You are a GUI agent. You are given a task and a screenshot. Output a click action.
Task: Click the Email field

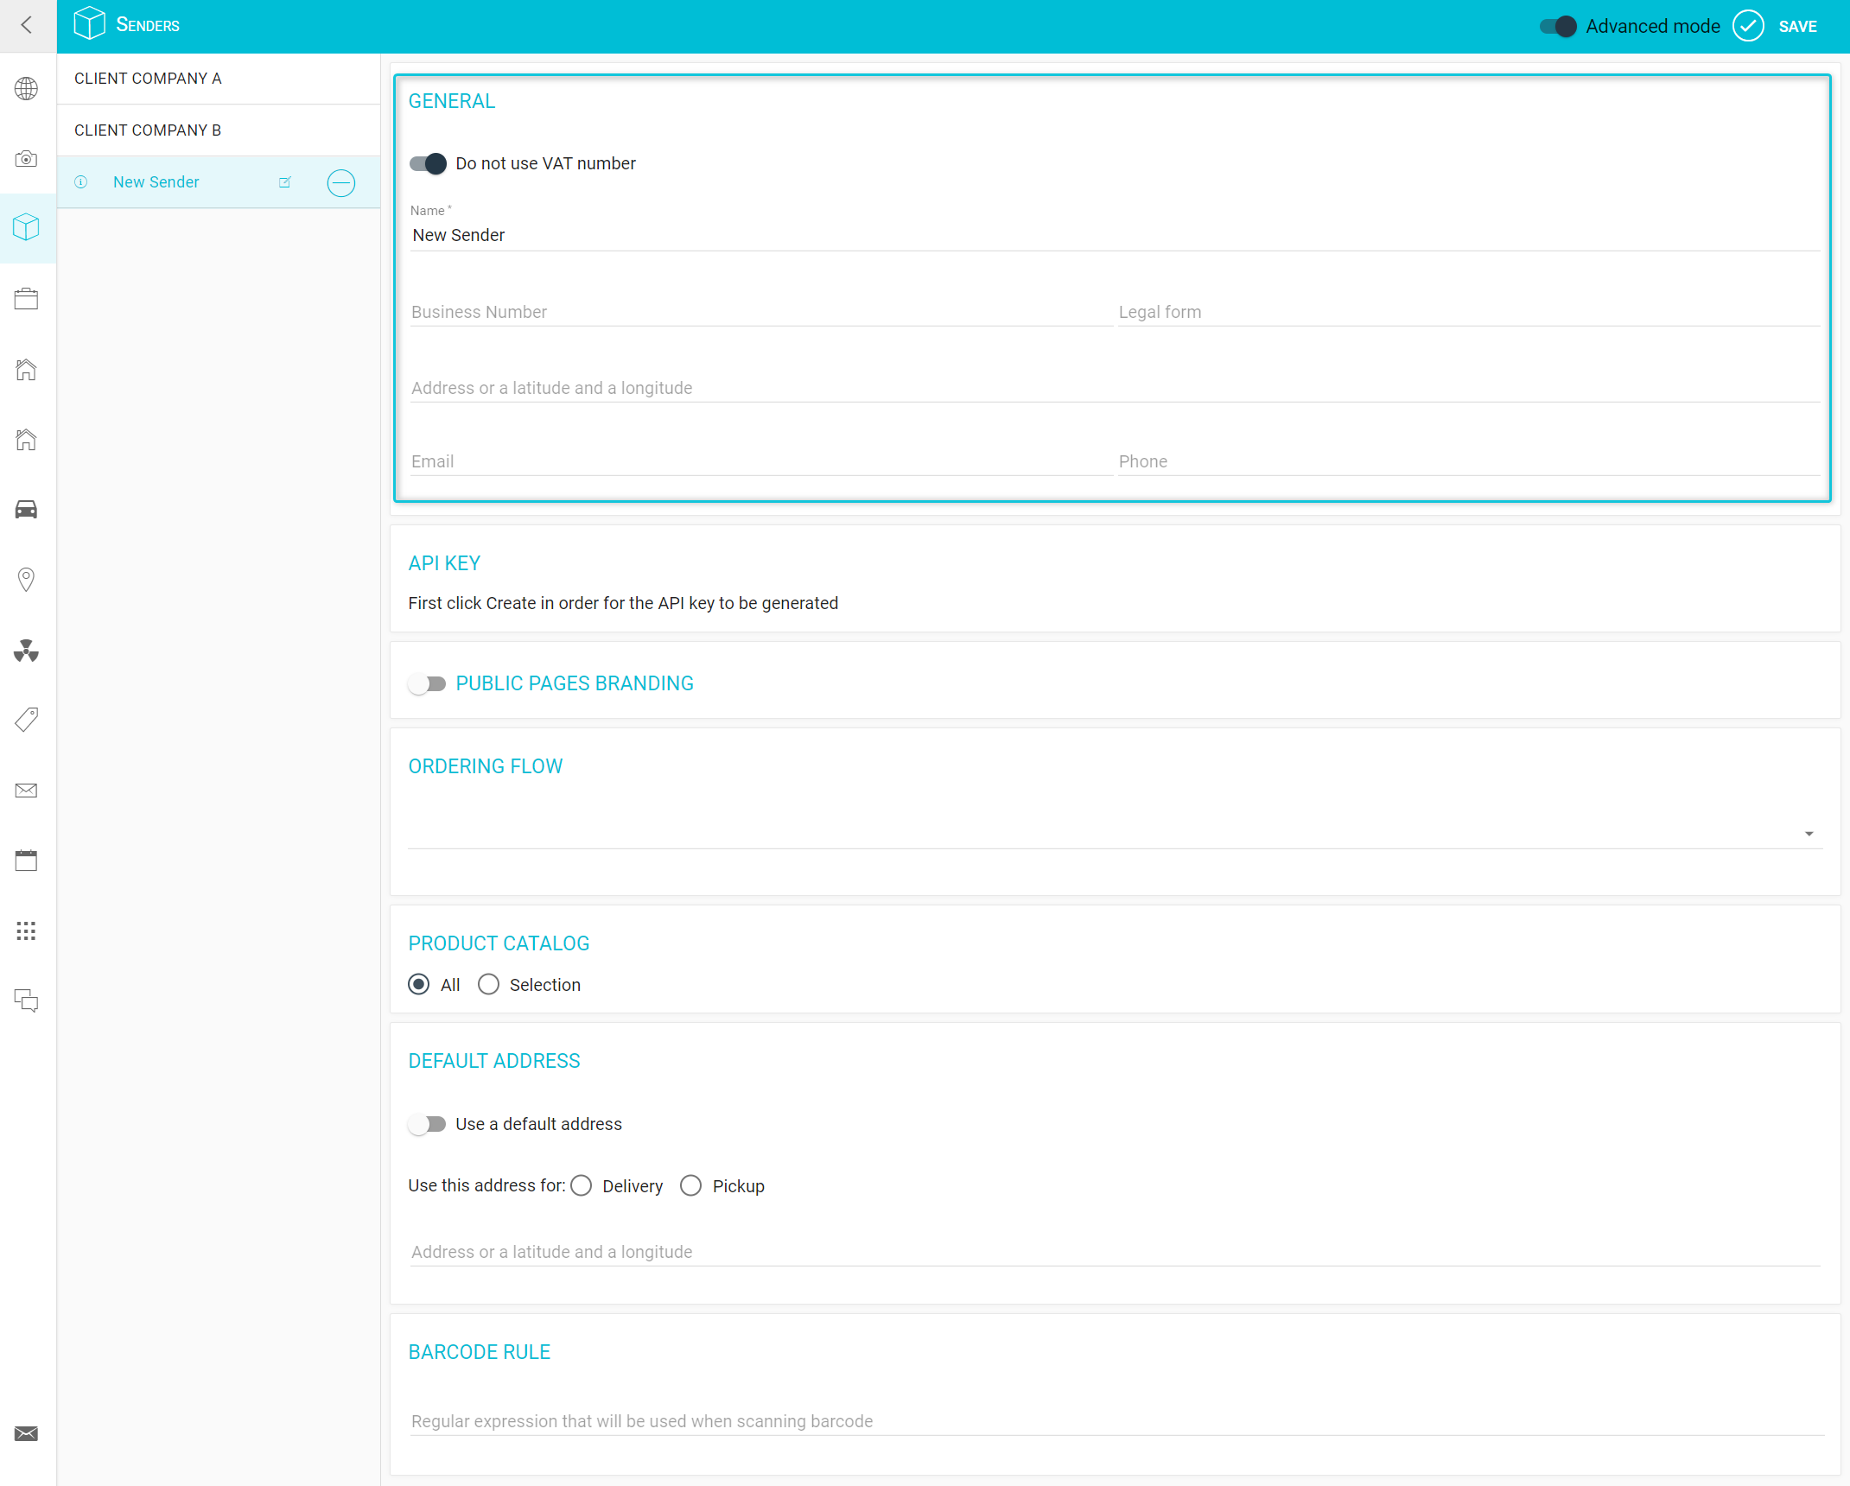click(x=760, y=462)
